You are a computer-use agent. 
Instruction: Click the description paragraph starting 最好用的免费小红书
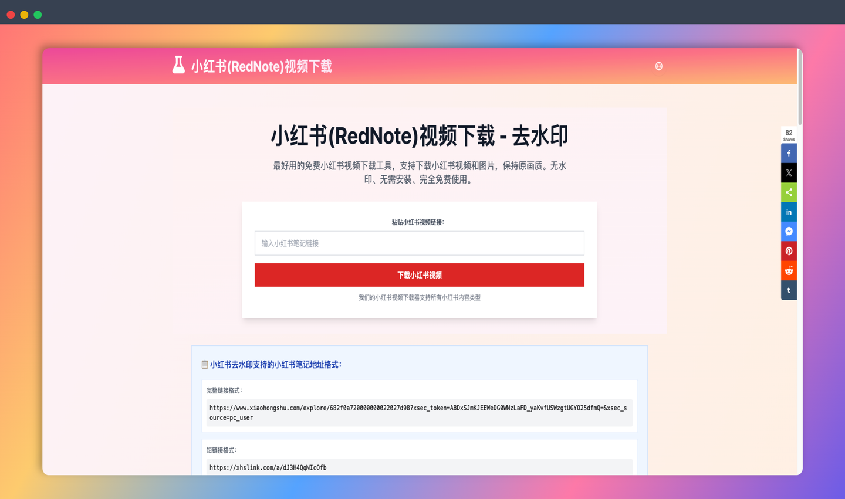click(420, 172)
